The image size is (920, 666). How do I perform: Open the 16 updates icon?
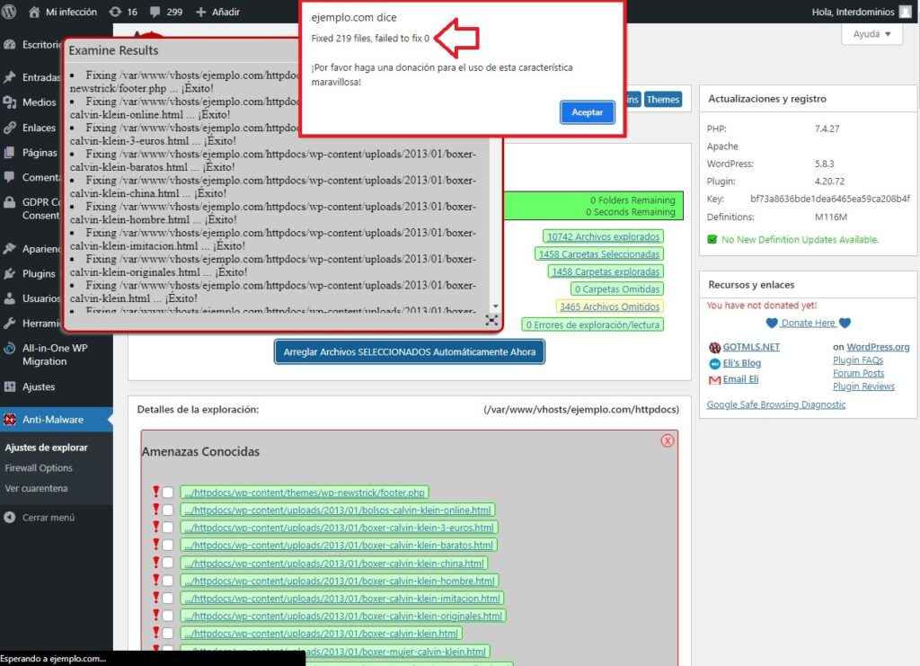click(116, 12)
